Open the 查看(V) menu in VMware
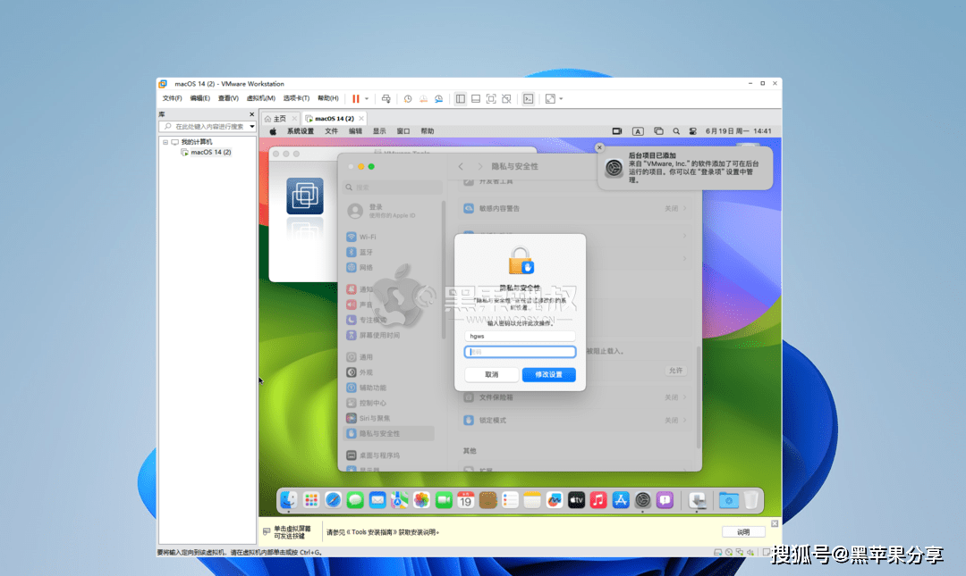This screenshot has height=576, width=966. tap(228, 98)
